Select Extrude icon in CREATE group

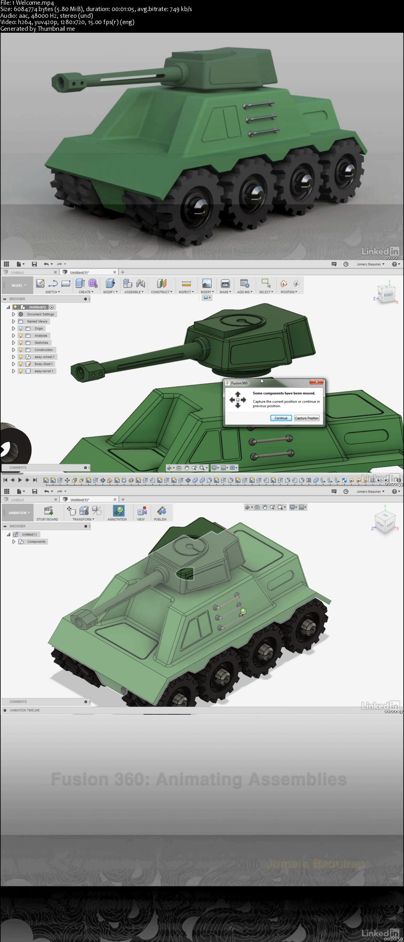80,283
